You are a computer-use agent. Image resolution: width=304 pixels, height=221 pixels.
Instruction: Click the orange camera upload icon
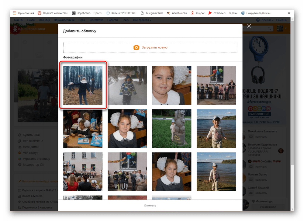(x=136, y=47)
